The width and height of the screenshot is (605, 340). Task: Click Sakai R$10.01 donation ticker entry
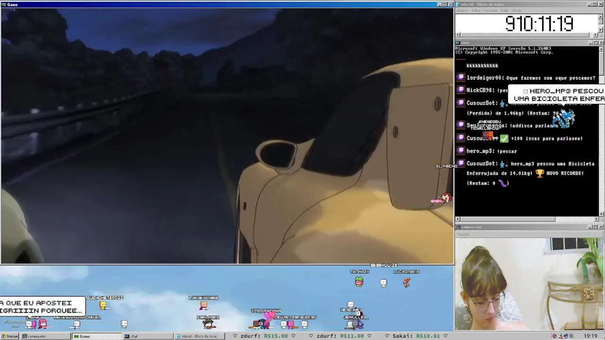(417, 336)
